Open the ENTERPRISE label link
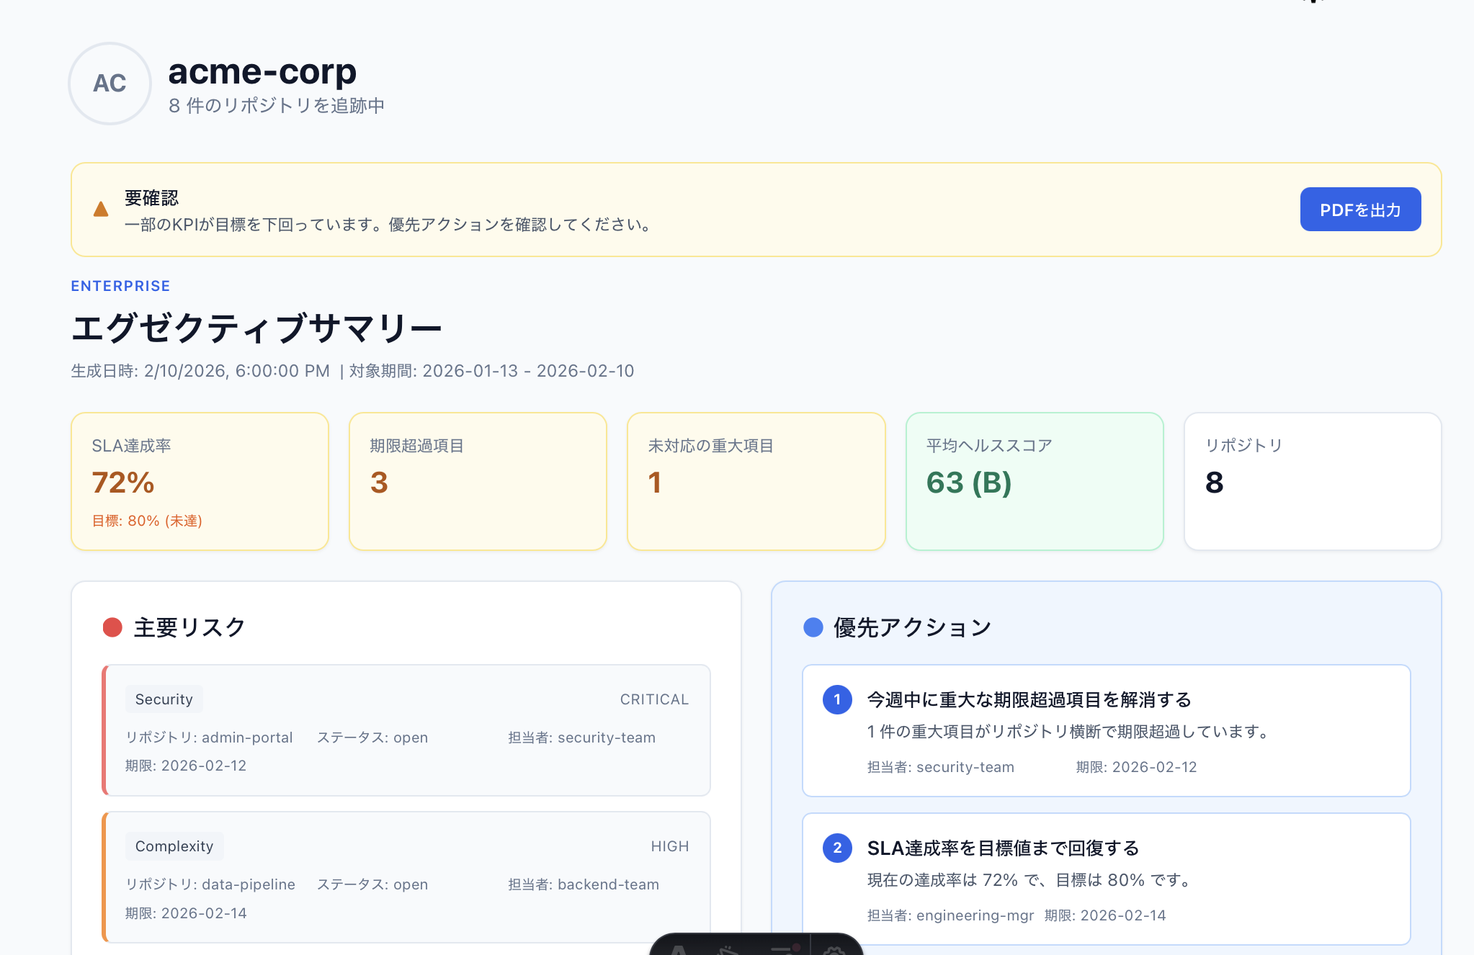Screen dimensions: 1474x955 coord(120,286)
